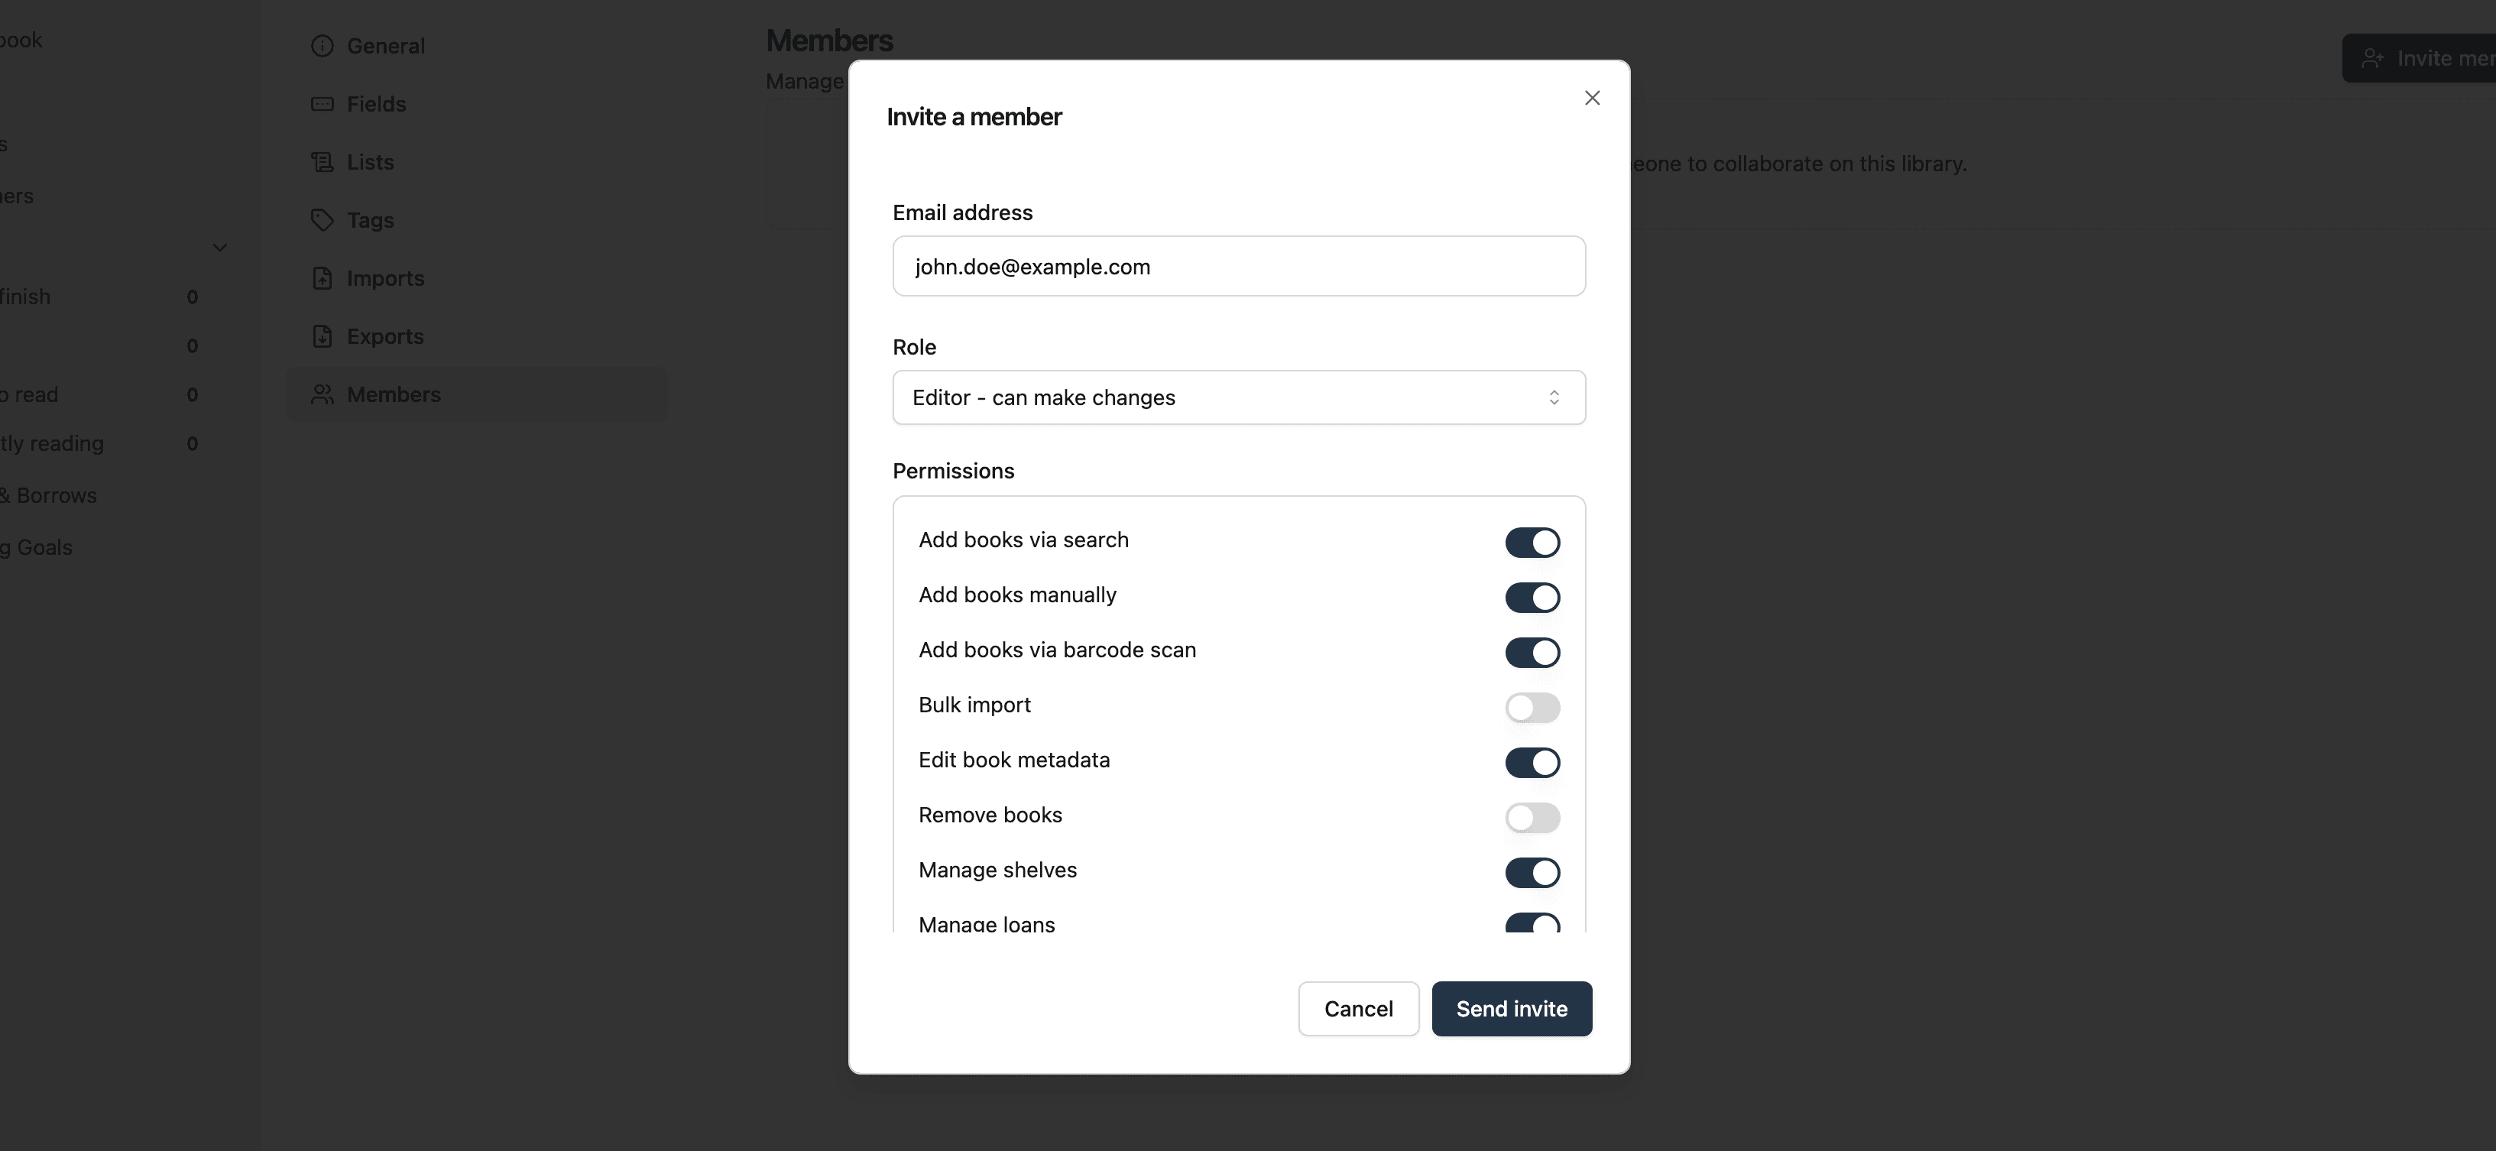Disable the Edit book metadata permission
The image size is (2496, 1151).
click(1532, 763)
